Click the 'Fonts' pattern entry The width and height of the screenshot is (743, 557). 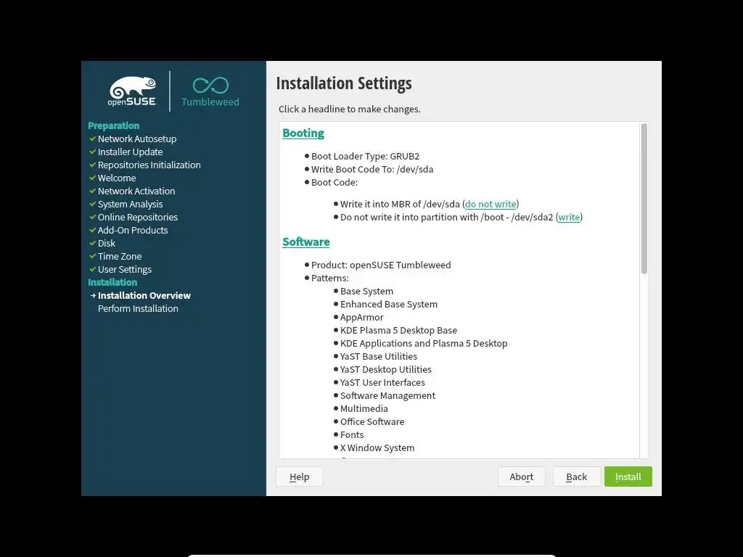352,435
